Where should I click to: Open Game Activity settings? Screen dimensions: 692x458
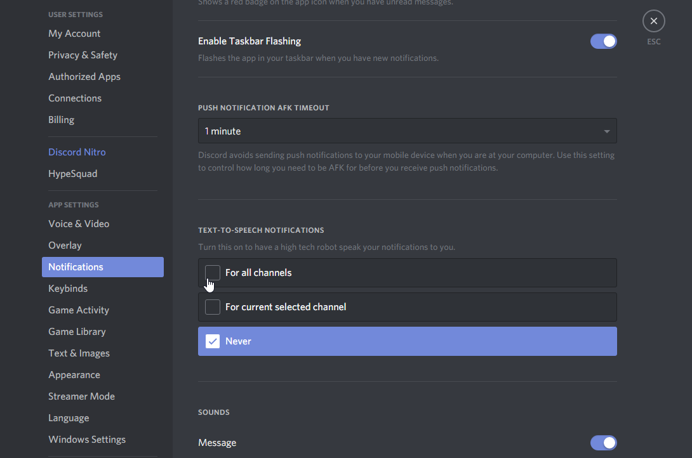[x=79, y=310]
